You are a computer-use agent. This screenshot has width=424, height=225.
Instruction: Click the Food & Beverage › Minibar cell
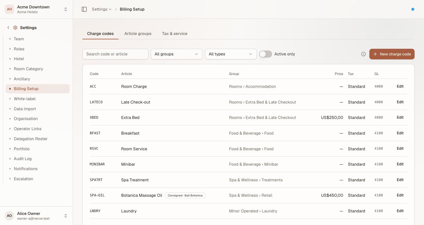pos(254,164)
